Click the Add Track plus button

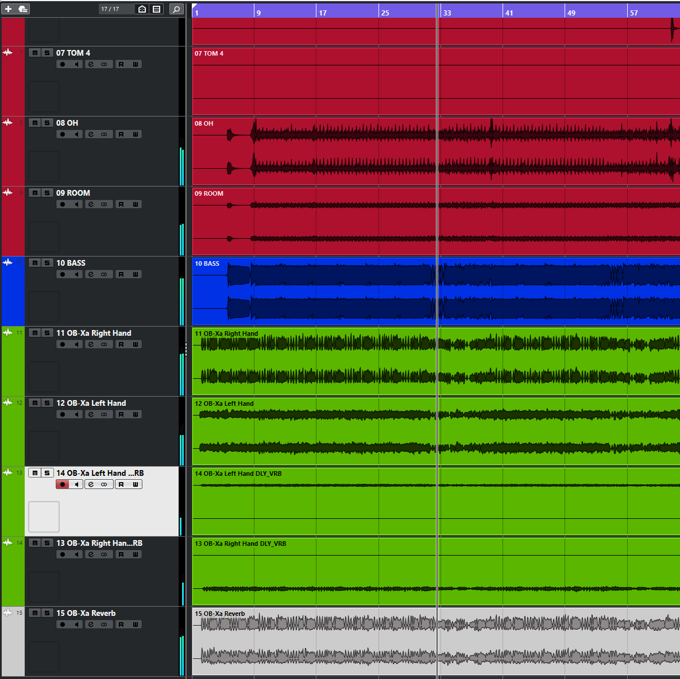tap(8, 9)
